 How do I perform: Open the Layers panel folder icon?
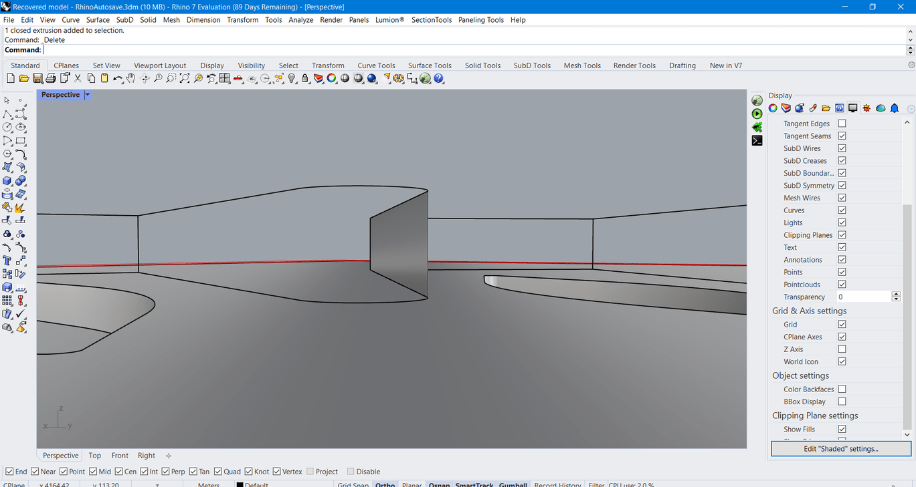tap(826, 108)
